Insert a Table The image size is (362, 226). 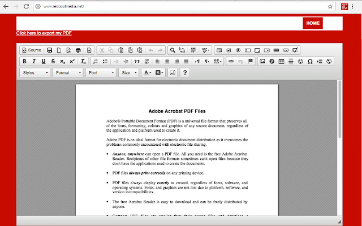(281, 62)
